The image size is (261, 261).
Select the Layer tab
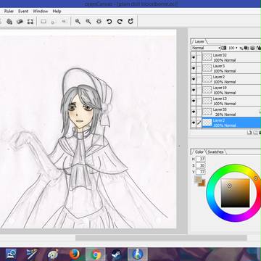click(199, 41)
